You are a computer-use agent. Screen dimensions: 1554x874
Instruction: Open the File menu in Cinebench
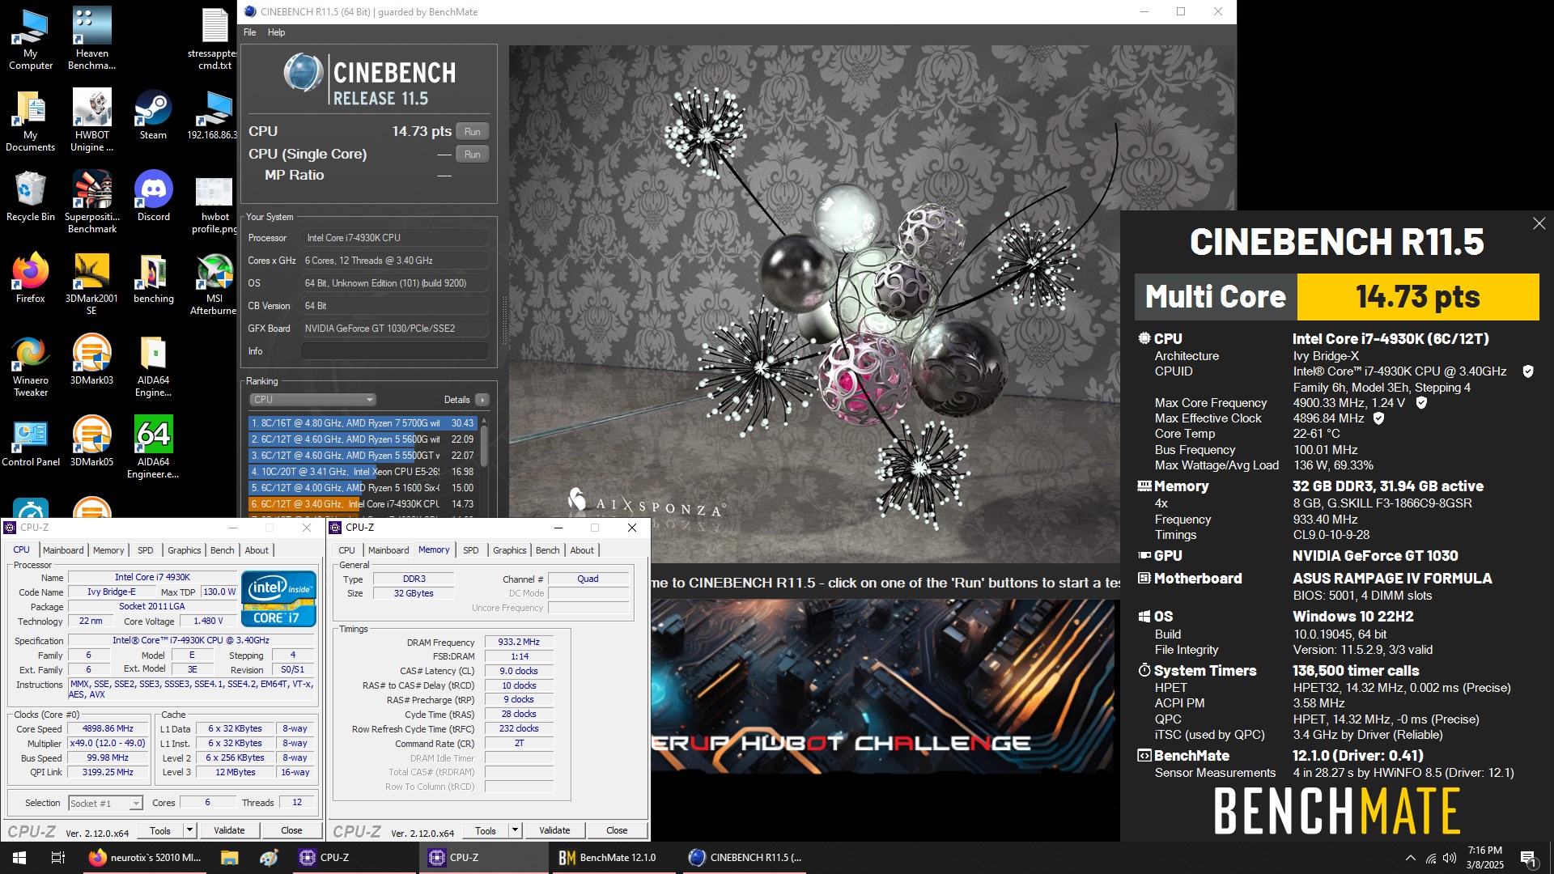[x=249, y=32]
